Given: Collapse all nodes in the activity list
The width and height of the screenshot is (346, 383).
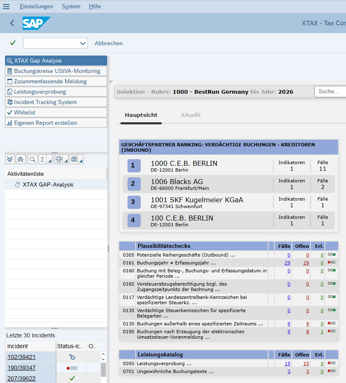Looking at the screenshot, I should click(20, 160).
